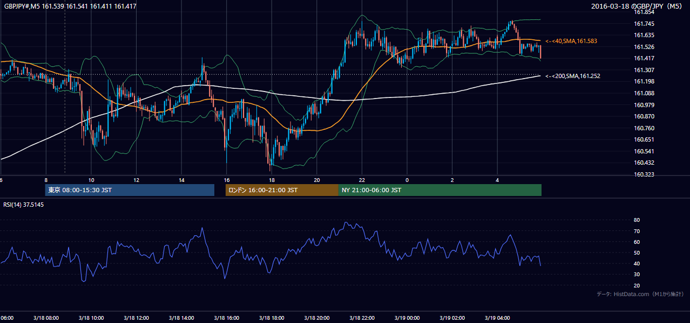Viewport: 690px width, 323px height.
Task: Click the hour 20 tick under the price chart
Action: [x=316, y=180]
